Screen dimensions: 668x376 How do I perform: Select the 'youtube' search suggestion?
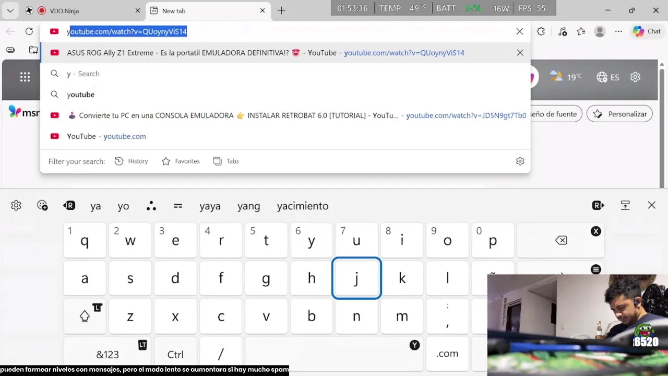click(x=285, y=95)
